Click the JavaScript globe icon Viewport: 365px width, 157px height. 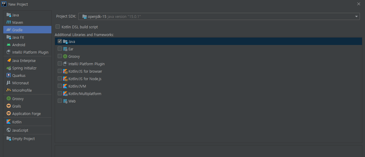pos(9,130)
